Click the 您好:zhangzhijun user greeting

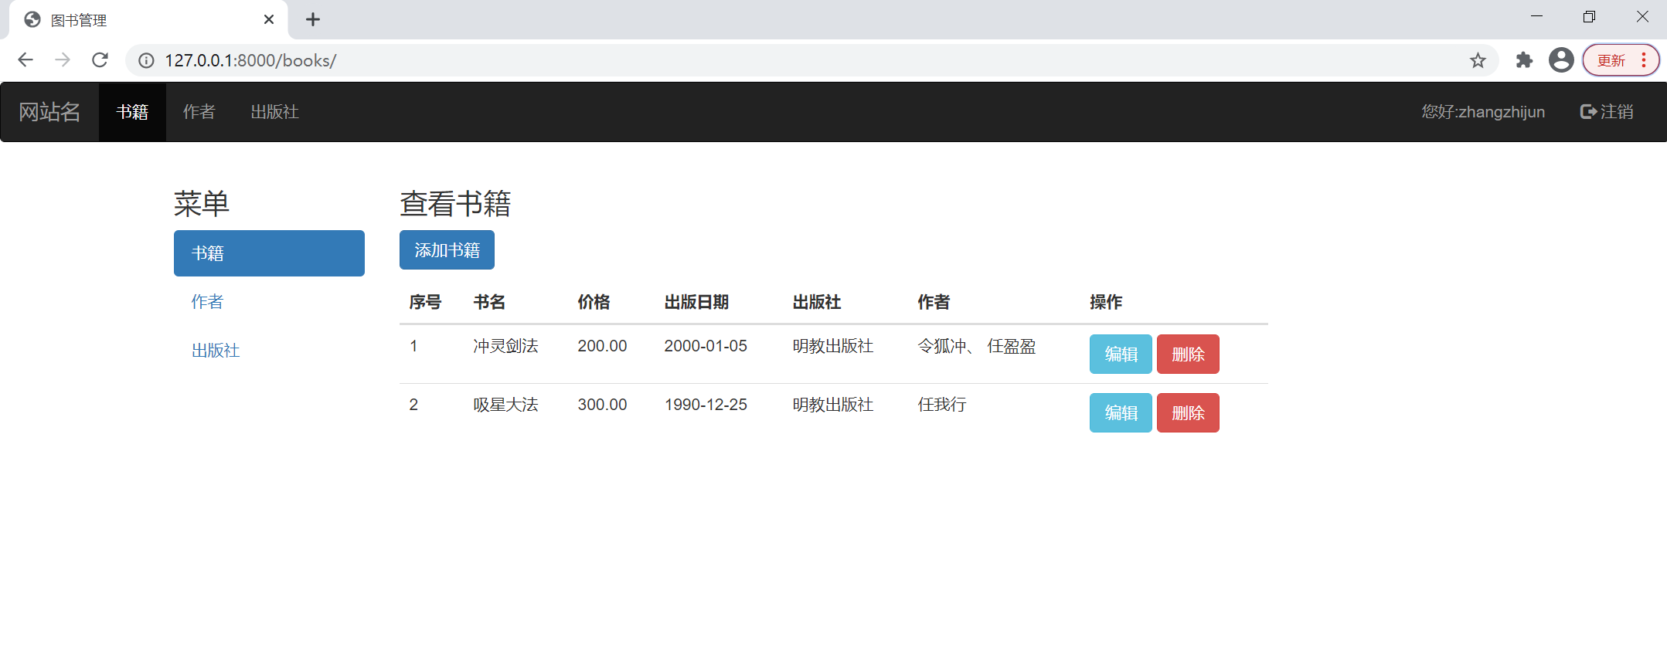[x=1483, y=112]
